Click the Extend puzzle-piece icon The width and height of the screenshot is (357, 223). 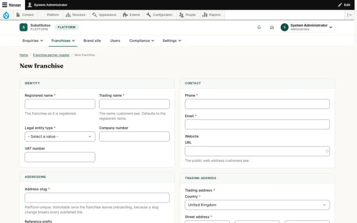(125, 15)
